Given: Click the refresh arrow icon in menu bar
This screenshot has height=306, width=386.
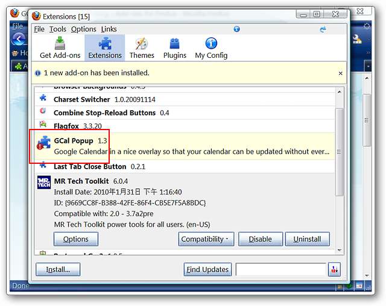Looking at the screenshot, I should click(x=323, y=30).
